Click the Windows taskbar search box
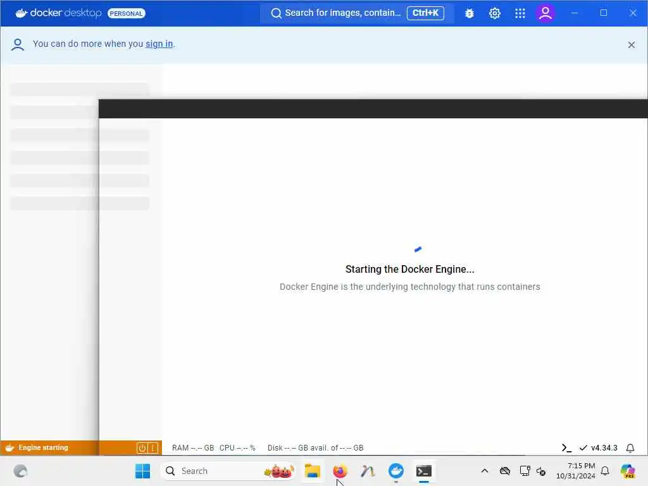 [228, 471]
